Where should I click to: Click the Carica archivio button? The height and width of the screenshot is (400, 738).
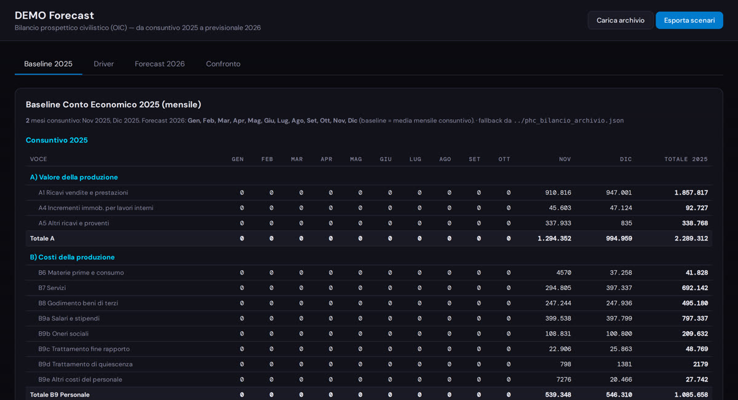tap(620, 20)
